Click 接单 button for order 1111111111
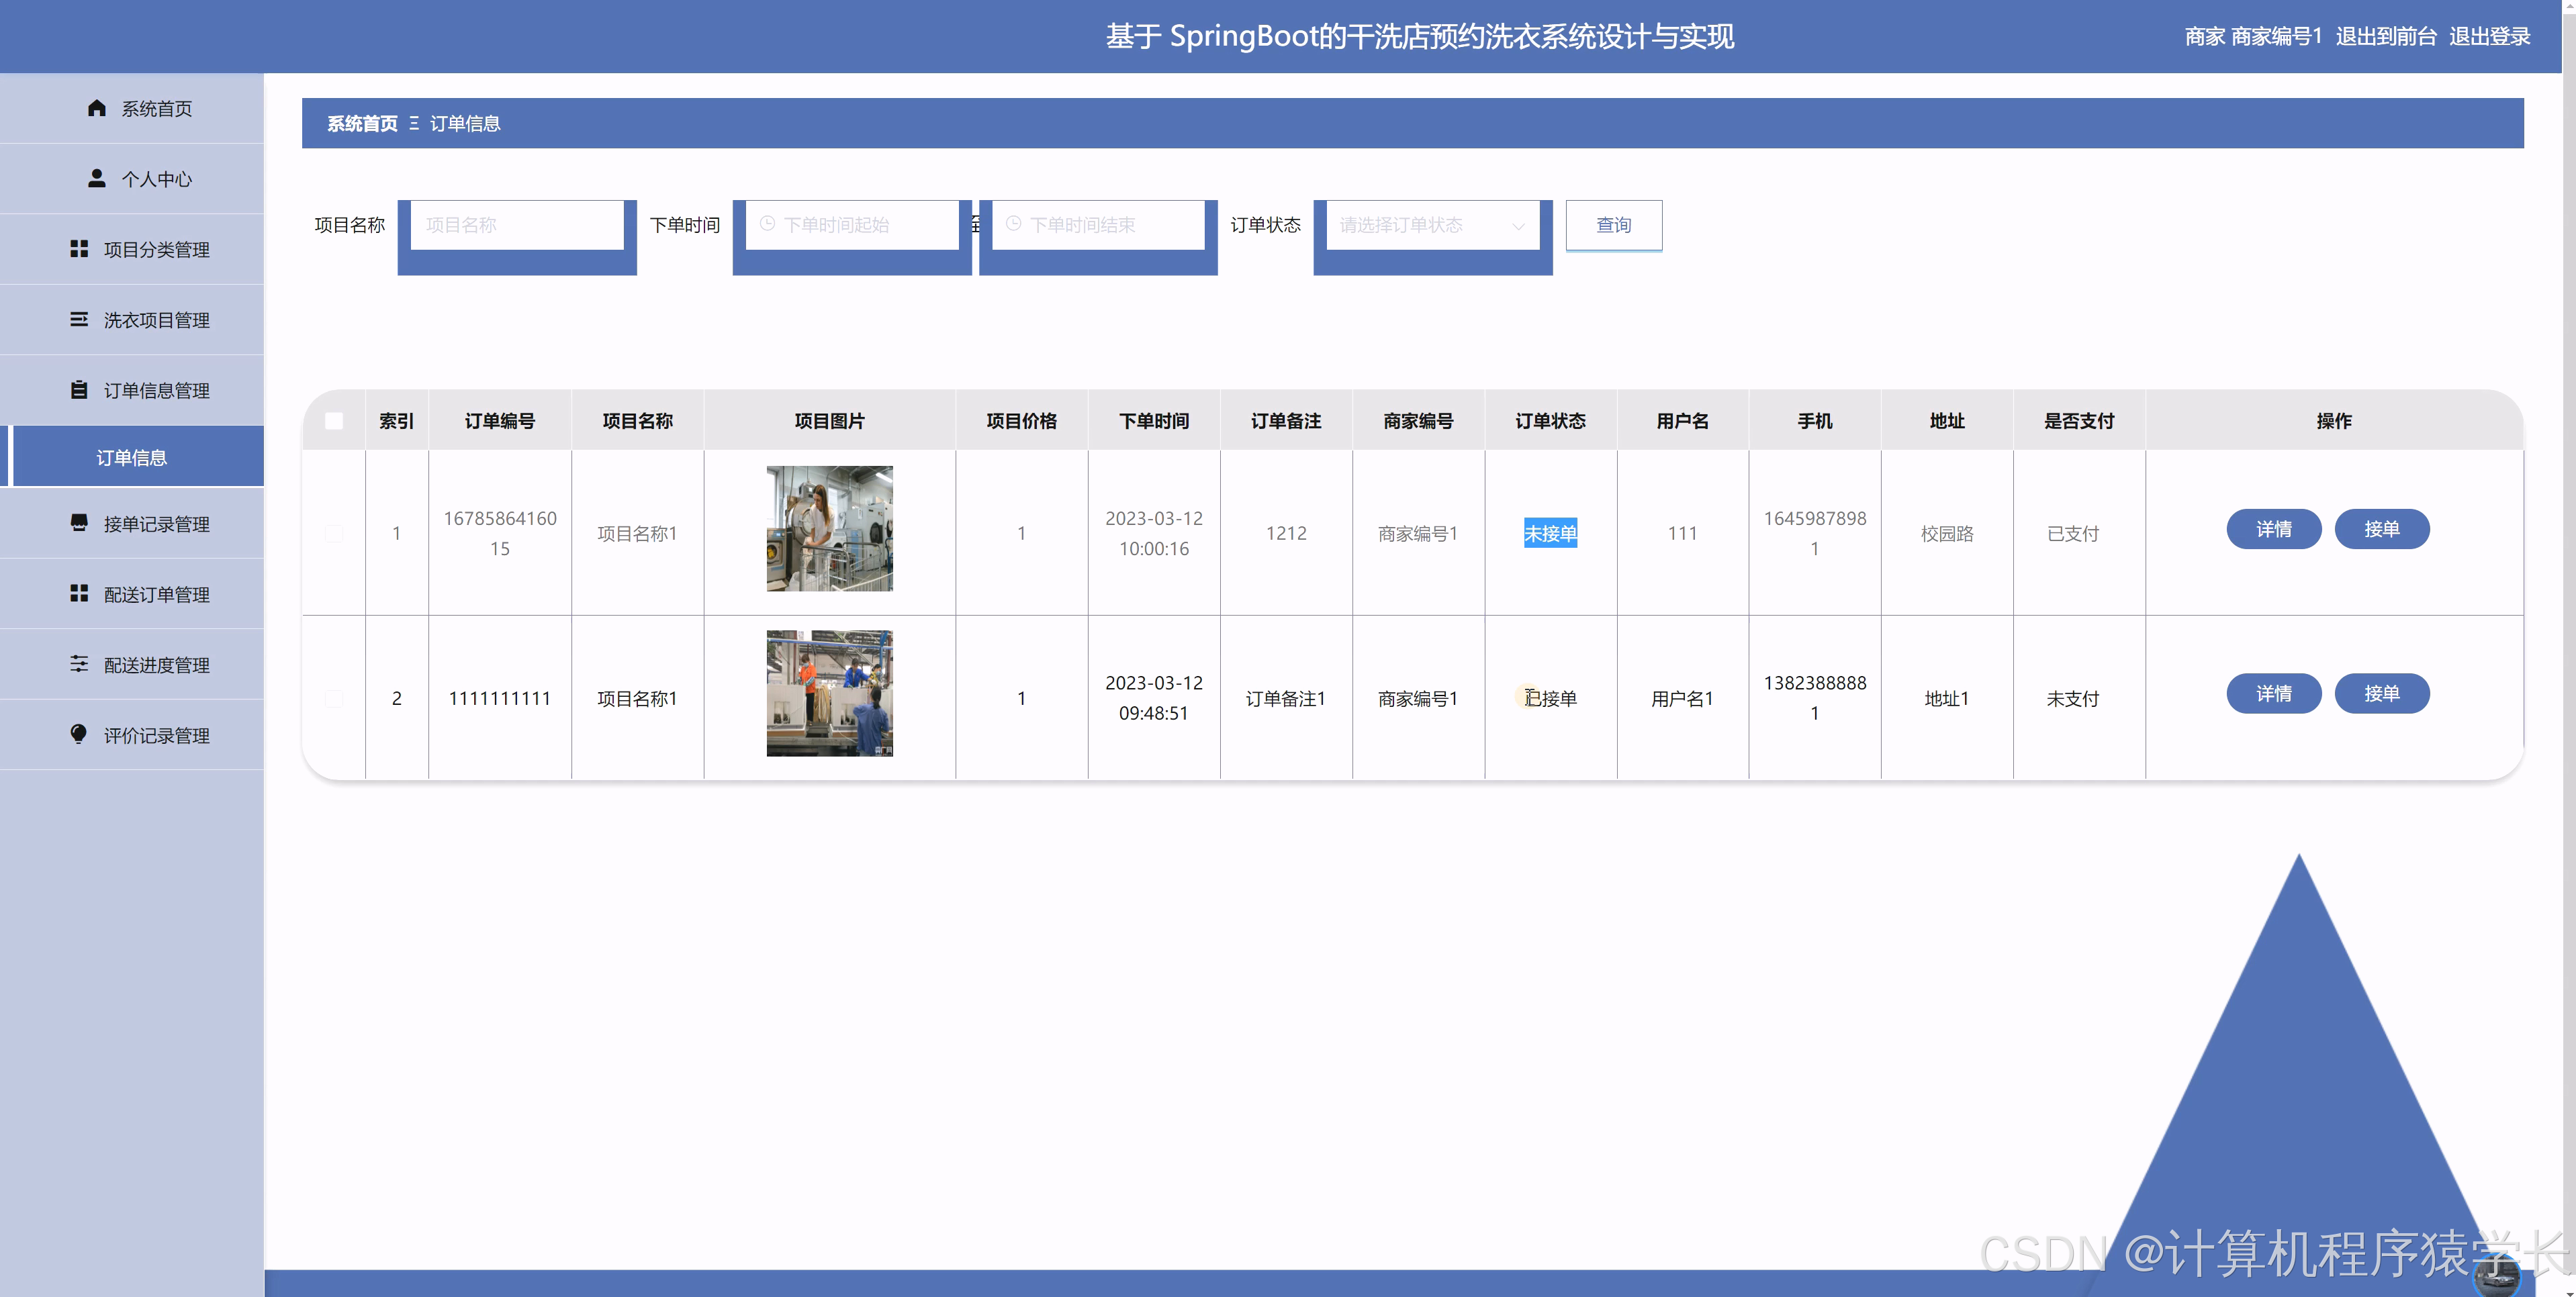This screenshot has height=1297, width=2576. click(2381, 693)
